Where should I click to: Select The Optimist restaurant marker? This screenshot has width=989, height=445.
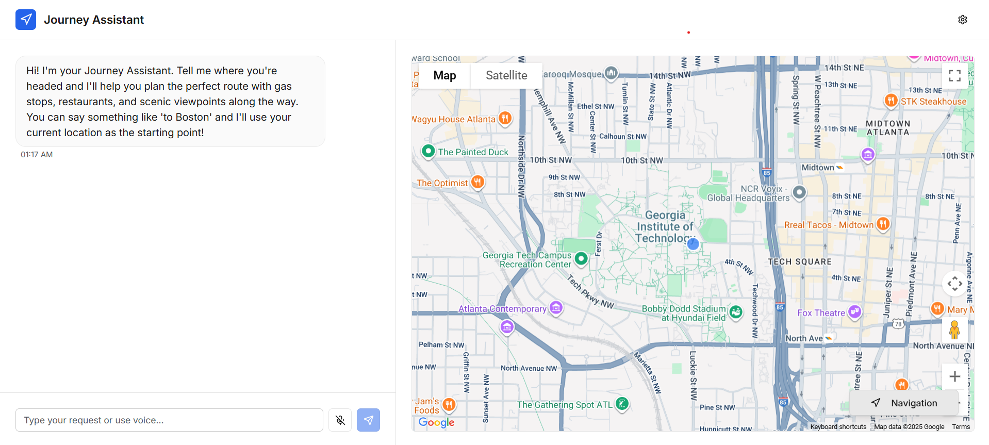point(477,182)
